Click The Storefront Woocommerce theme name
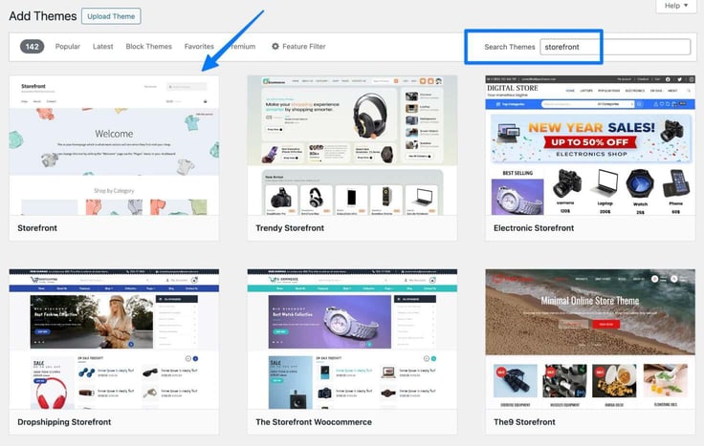 point(314,422)
